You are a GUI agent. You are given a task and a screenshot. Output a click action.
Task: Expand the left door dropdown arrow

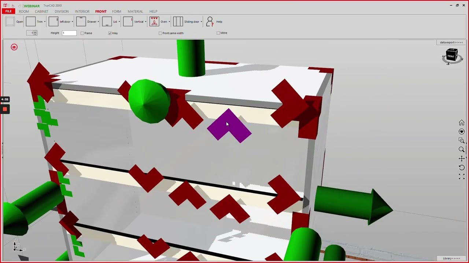click(72, 22)
